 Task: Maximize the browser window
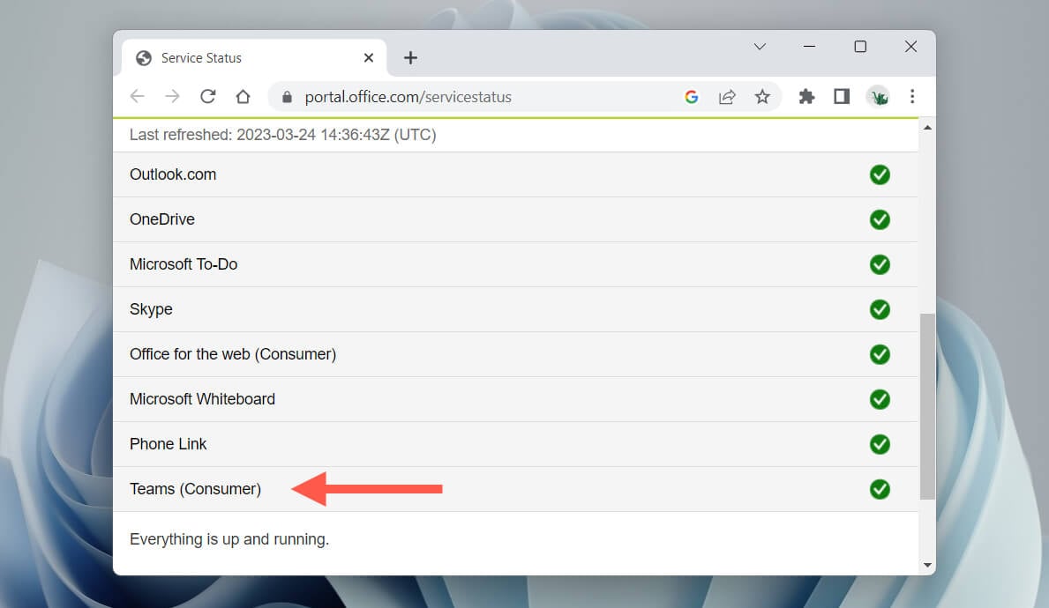pos(860,47)
